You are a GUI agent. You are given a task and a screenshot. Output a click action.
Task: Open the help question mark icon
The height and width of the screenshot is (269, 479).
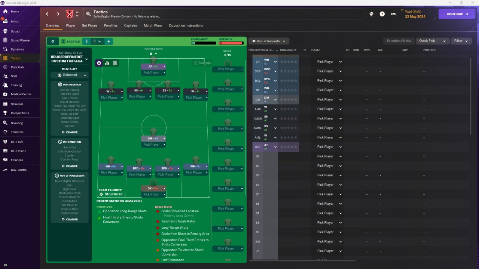pyautogui.click(x=382, y=14)
